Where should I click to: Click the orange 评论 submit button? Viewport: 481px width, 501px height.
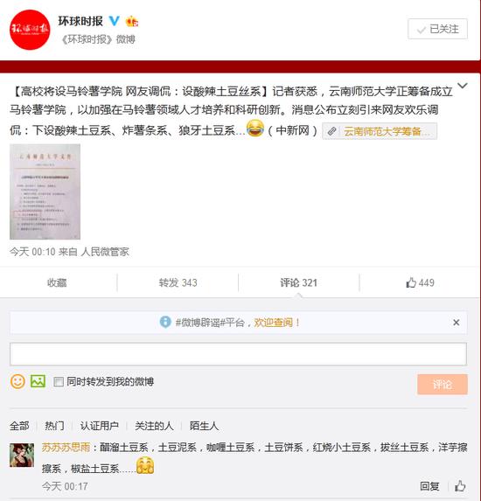[443, 385]
